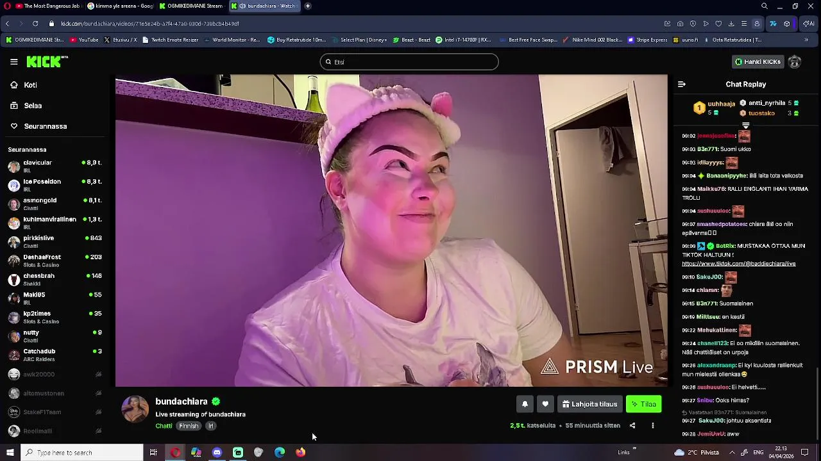Image resolution: width=821 pixels, height=461 pixels.
Task: Open kuhimanvirallinen channel in sidebar
Action: click(x=55, y=223)
